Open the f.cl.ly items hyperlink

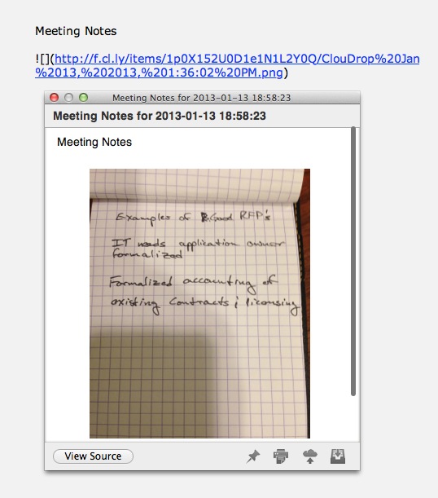(x=237, y=59)
